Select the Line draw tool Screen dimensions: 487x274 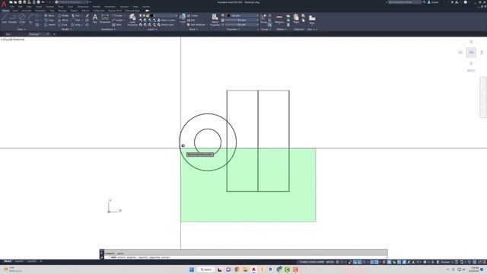click(5, 18)
